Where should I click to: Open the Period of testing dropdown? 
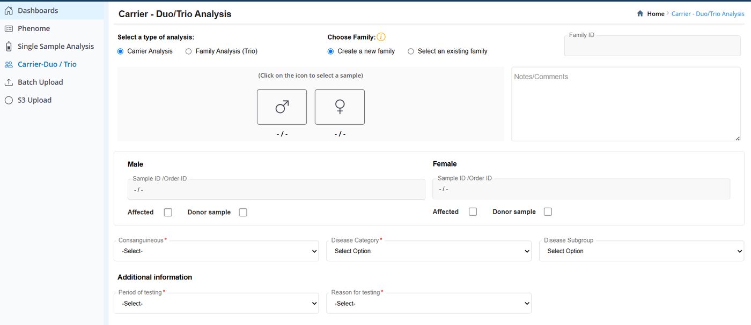coord(216,303)
